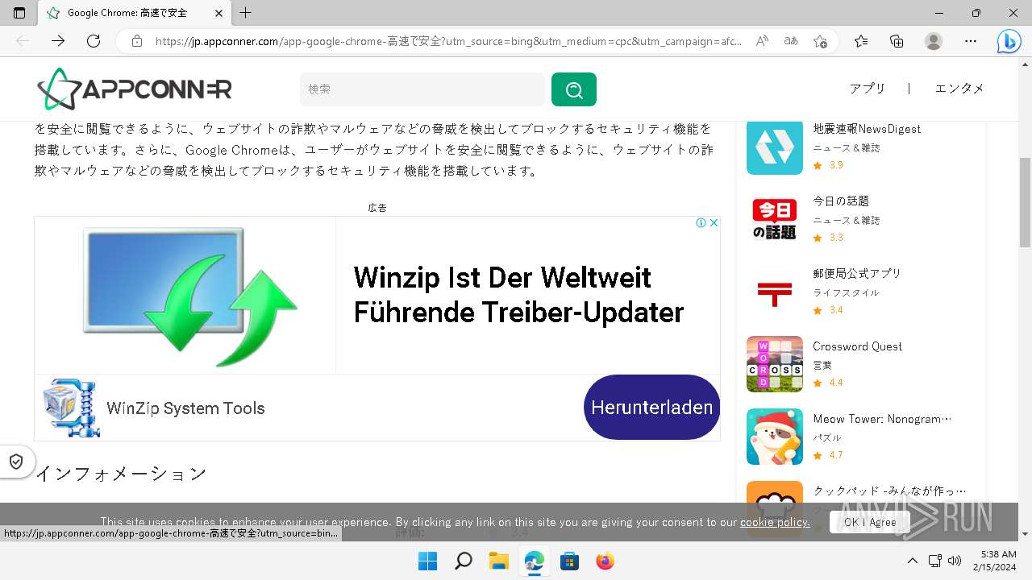Viewport: 1032px width, 580px height.
Task: Click the address bar URL
Action: [447, 41]
